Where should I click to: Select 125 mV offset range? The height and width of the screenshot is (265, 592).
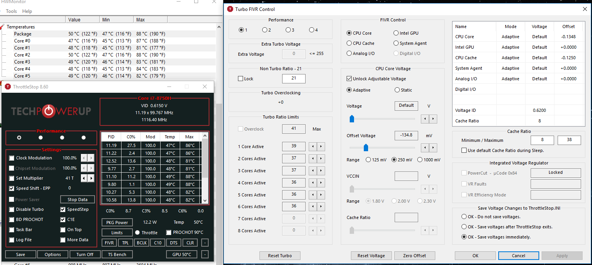[x=368, y=160]
